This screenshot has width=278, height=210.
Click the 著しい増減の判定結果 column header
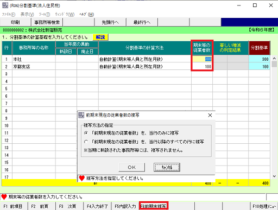(x=230, y=48)
